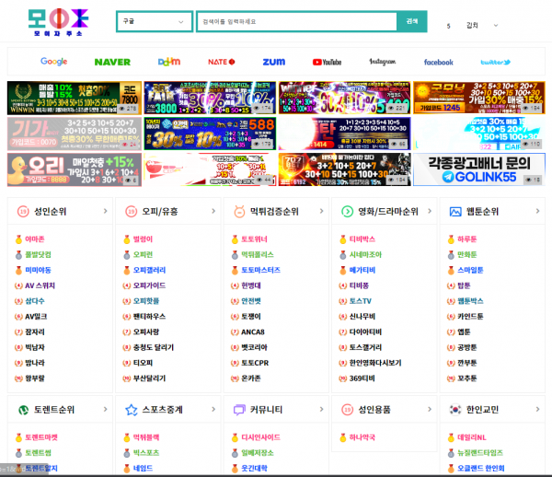The height and width of the screenshot is (477, 552).
Task: Expand the 토렌트순위 category arrow
Action: tap(105, 410)
